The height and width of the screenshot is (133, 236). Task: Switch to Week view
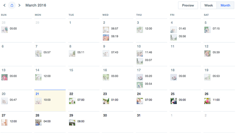tap(208, 5)
